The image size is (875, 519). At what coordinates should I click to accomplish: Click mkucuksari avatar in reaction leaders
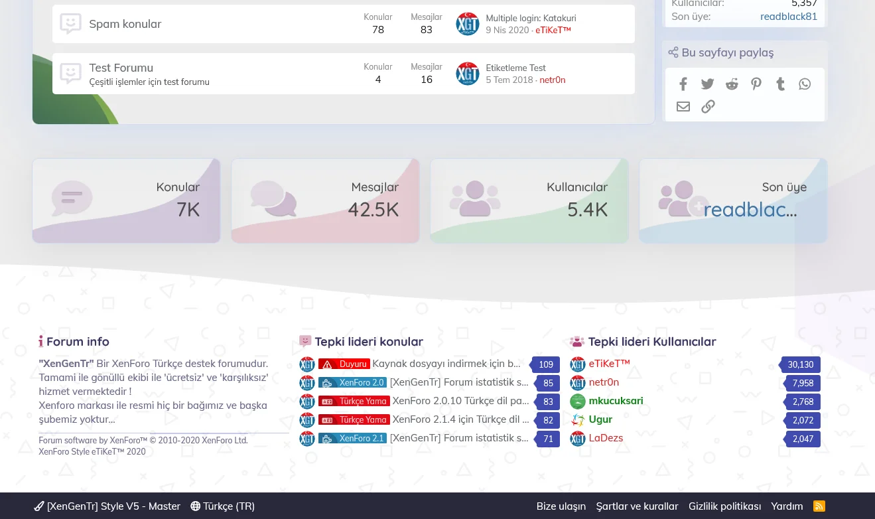click(x=578, y=402)
